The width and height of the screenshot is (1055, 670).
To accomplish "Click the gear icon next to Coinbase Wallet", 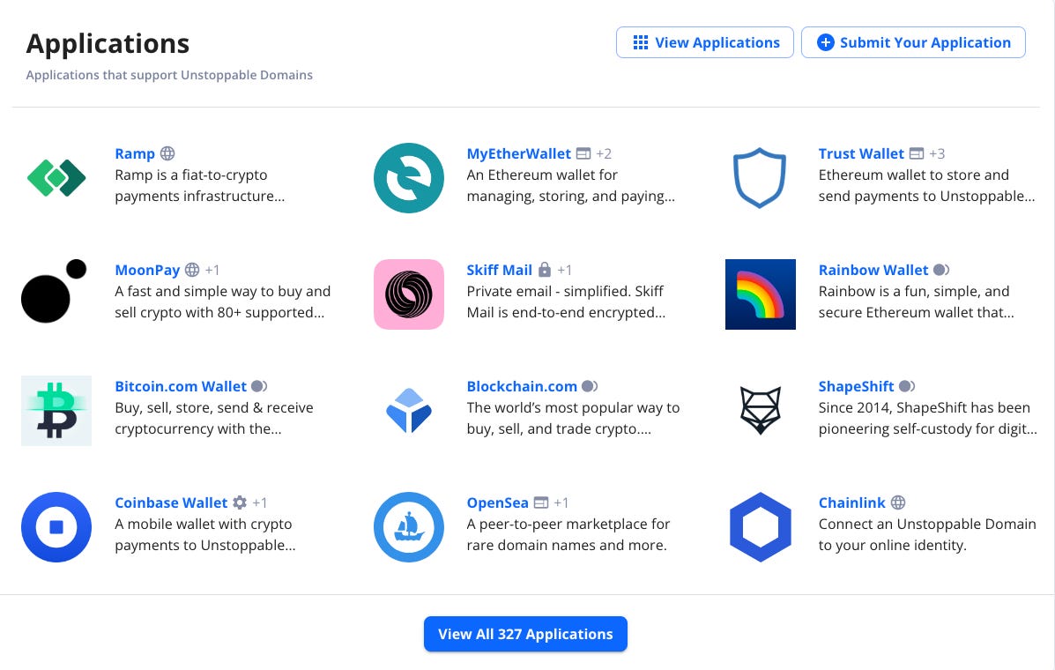I will click(240, 502).
